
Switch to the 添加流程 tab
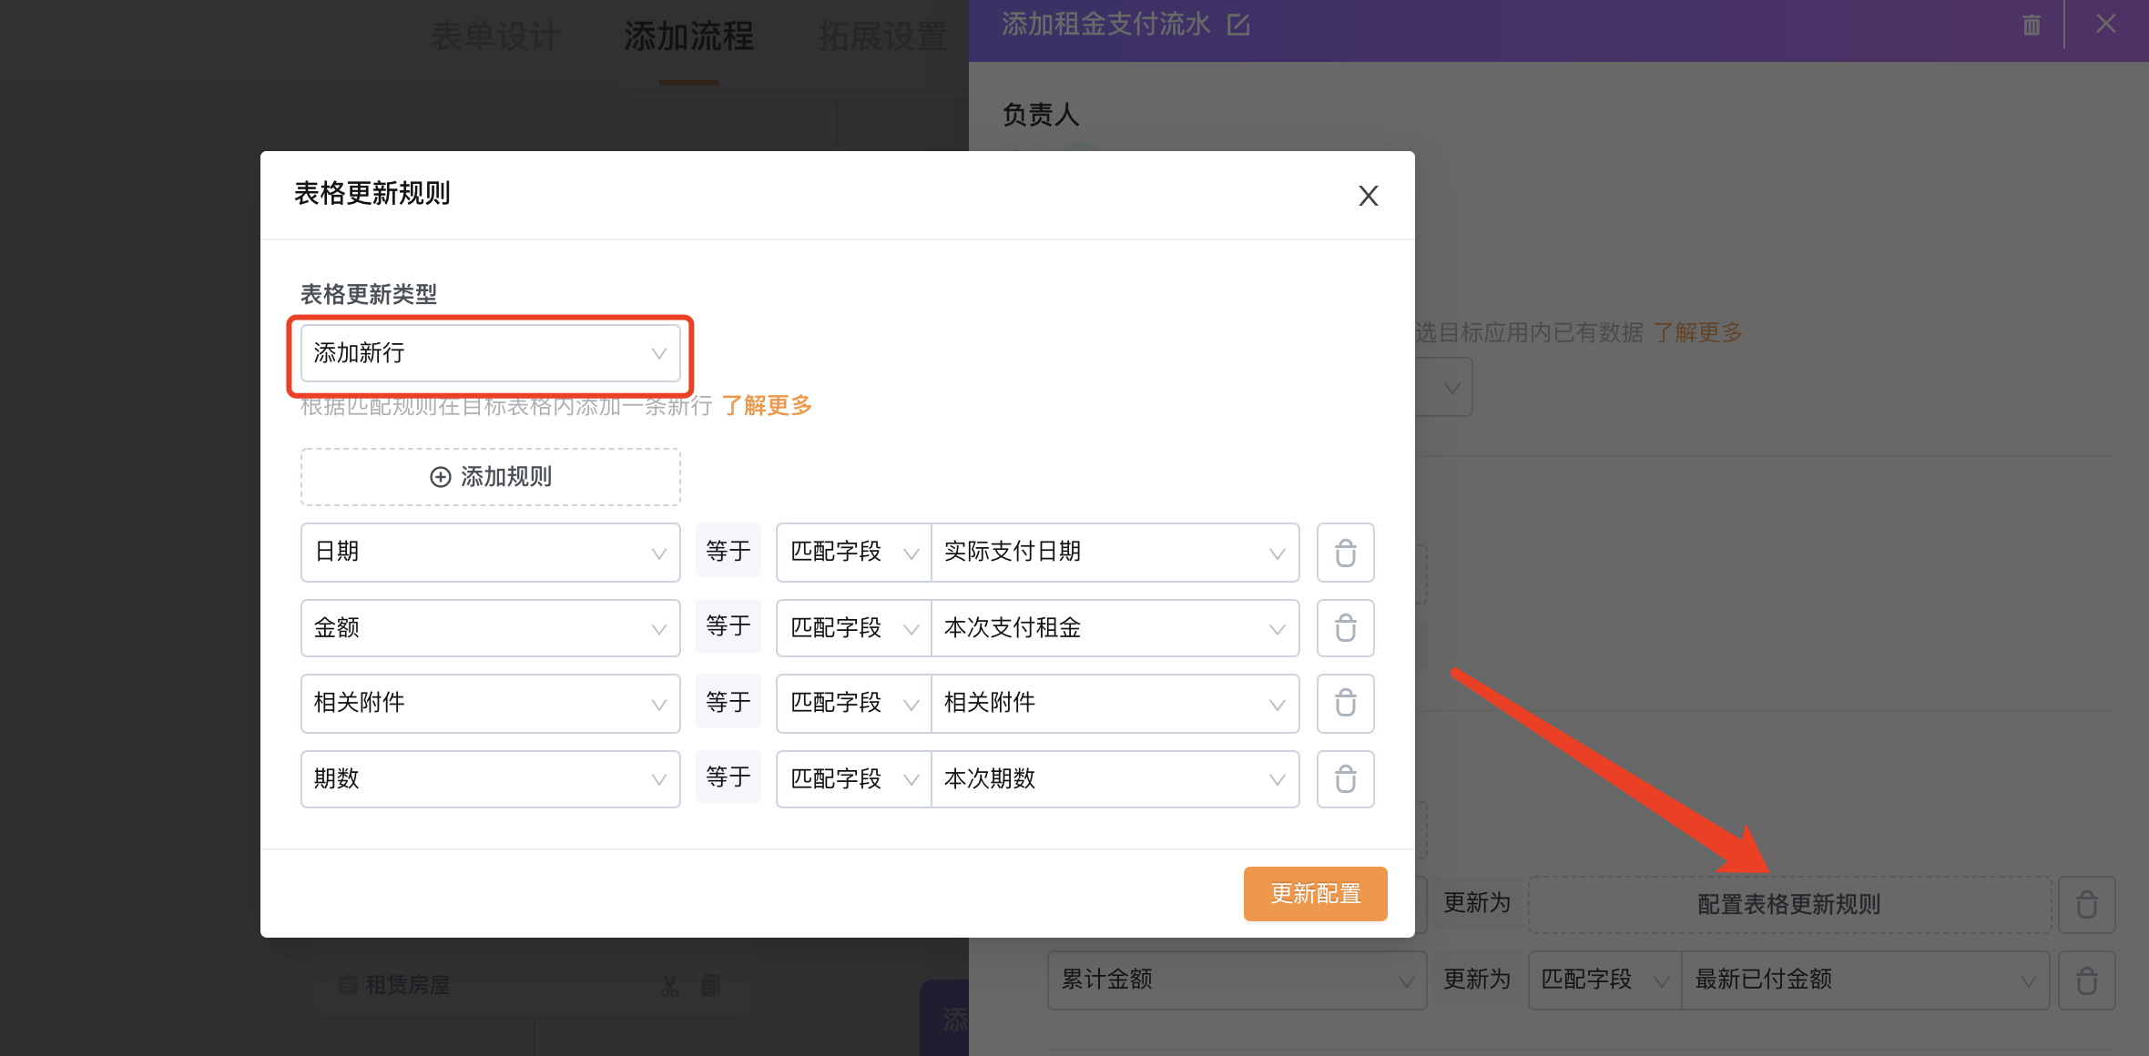[x=689, y=37]
